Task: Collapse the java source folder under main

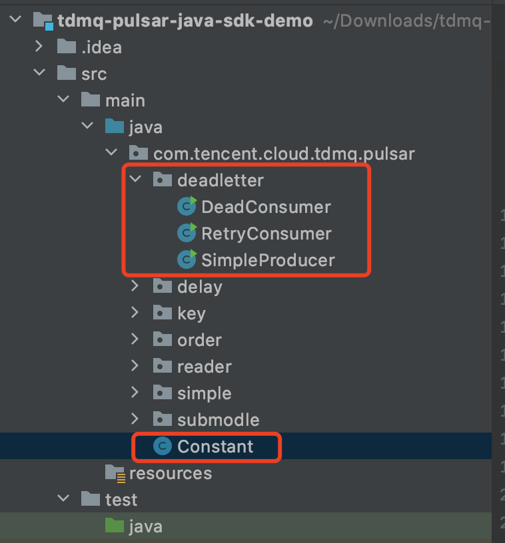Action: (87, 126)
